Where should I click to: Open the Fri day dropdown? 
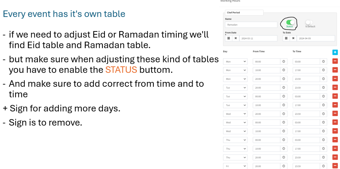pos(235,166)
